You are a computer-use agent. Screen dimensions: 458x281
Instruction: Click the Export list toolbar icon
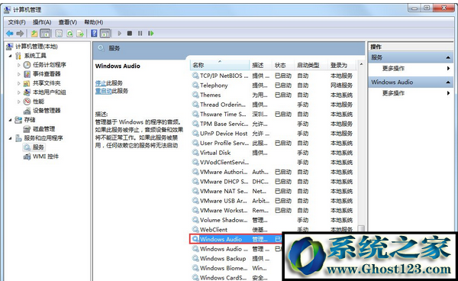(x=80, y=34)
